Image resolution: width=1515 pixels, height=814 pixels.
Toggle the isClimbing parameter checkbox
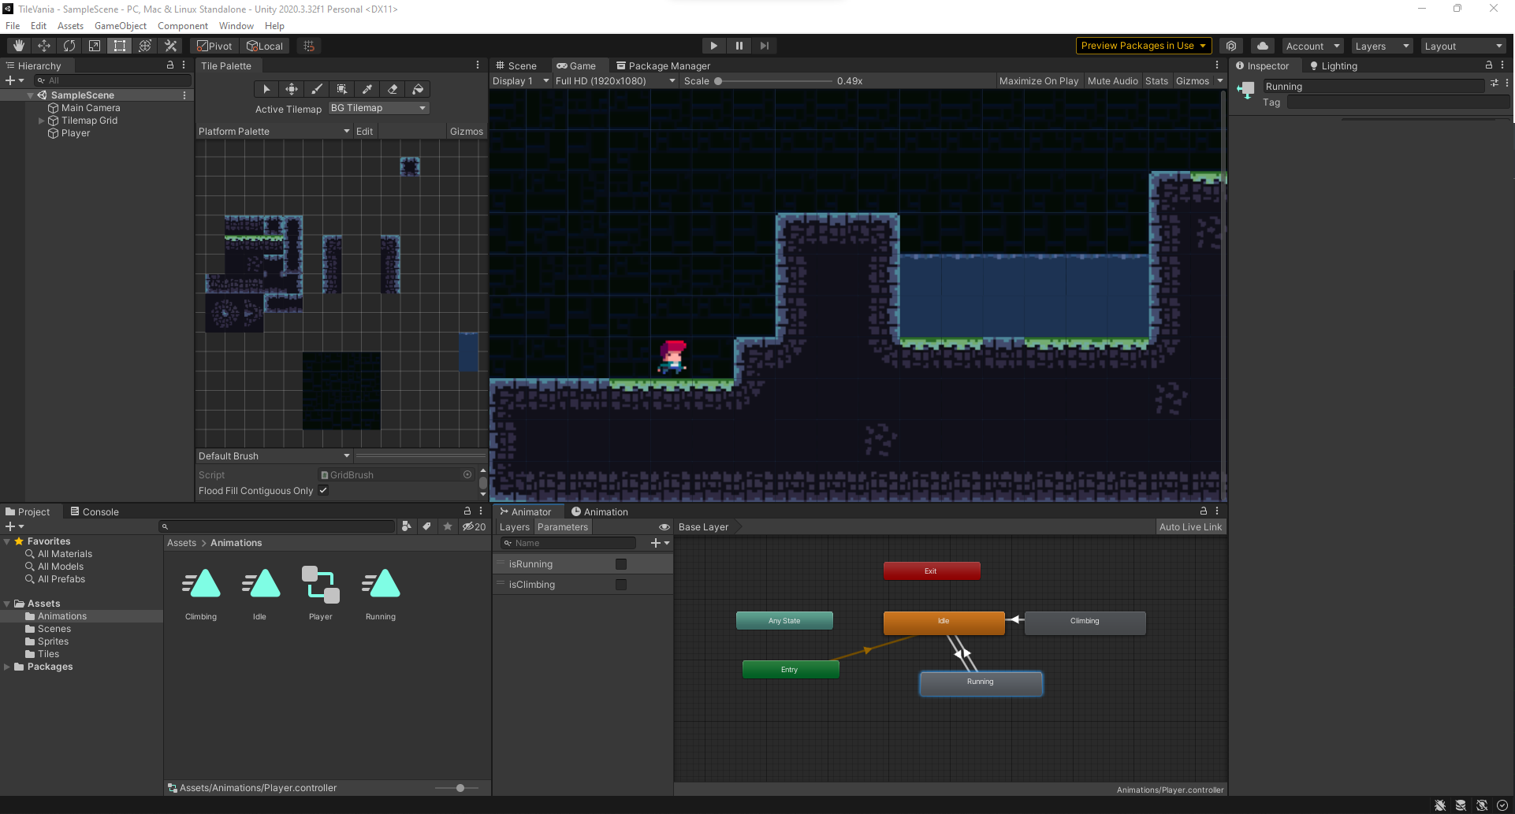tap(621, 585)
